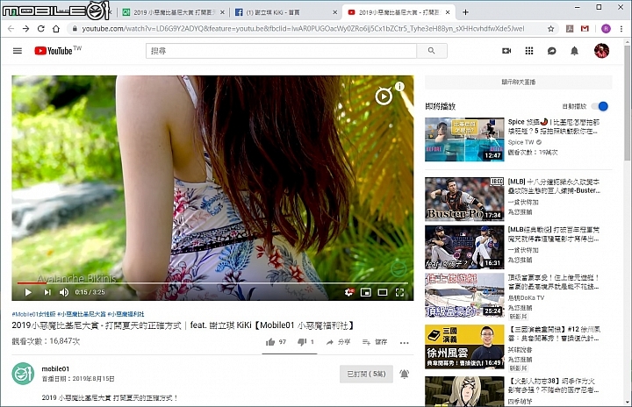This screenshot has height=407, width=632.
Task: Reload the current page
Action: click(40, 29)
